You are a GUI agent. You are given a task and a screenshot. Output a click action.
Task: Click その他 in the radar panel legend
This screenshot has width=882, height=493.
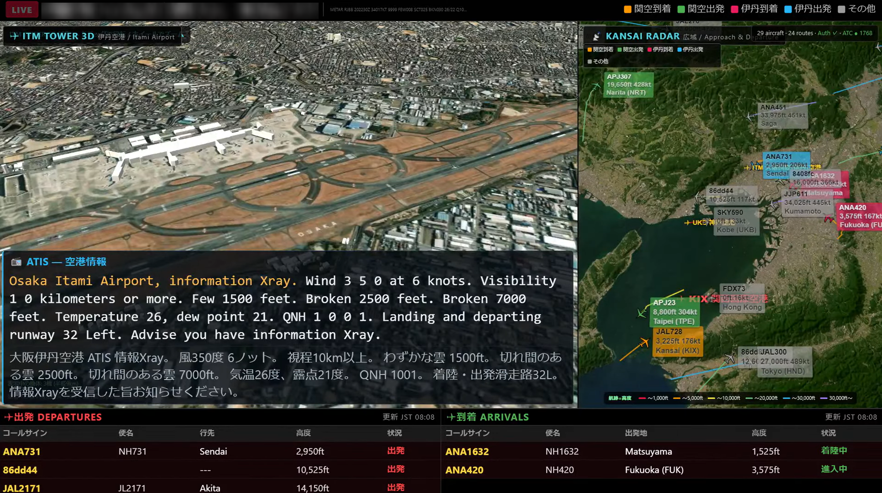point(598,61)
